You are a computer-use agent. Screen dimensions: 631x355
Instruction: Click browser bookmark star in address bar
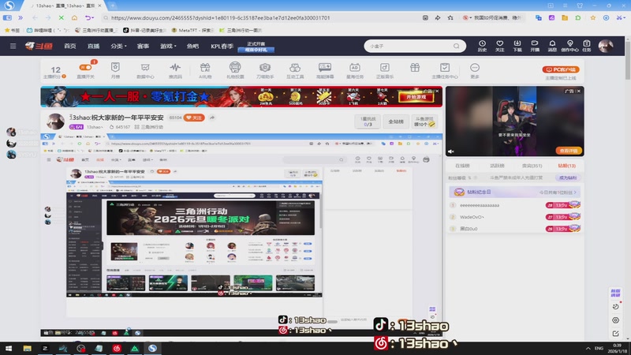click(x=450, y=17)
